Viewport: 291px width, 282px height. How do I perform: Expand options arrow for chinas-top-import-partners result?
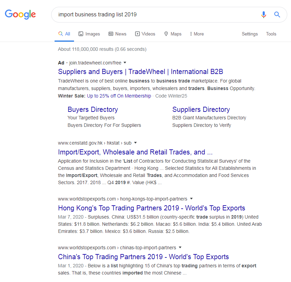(x=180, y=247)
